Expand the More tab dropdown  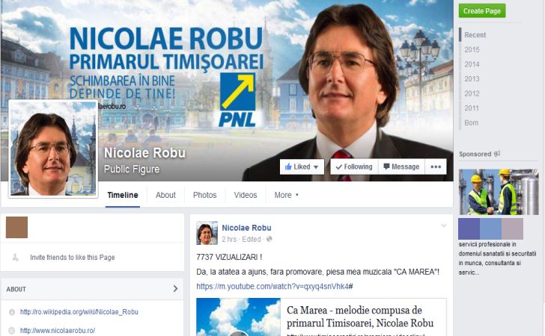coord(286,195)
